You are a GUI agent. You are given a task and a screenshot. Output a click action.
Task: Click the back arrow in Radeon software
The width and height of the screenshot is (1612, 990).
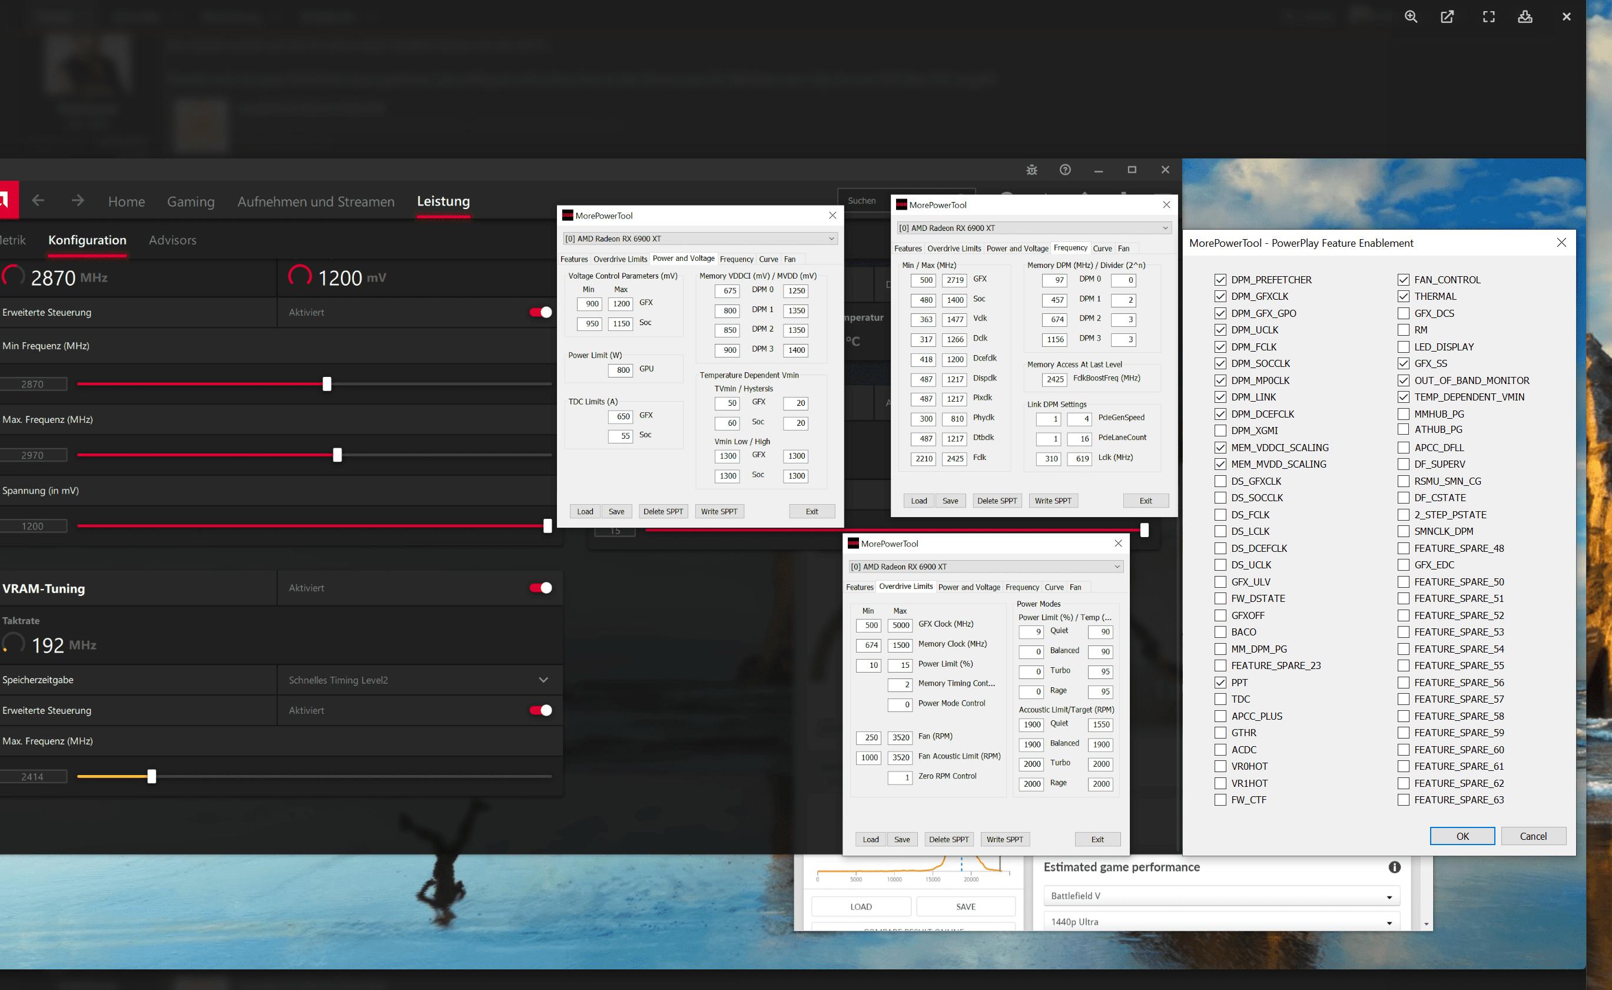pos(39,201)
